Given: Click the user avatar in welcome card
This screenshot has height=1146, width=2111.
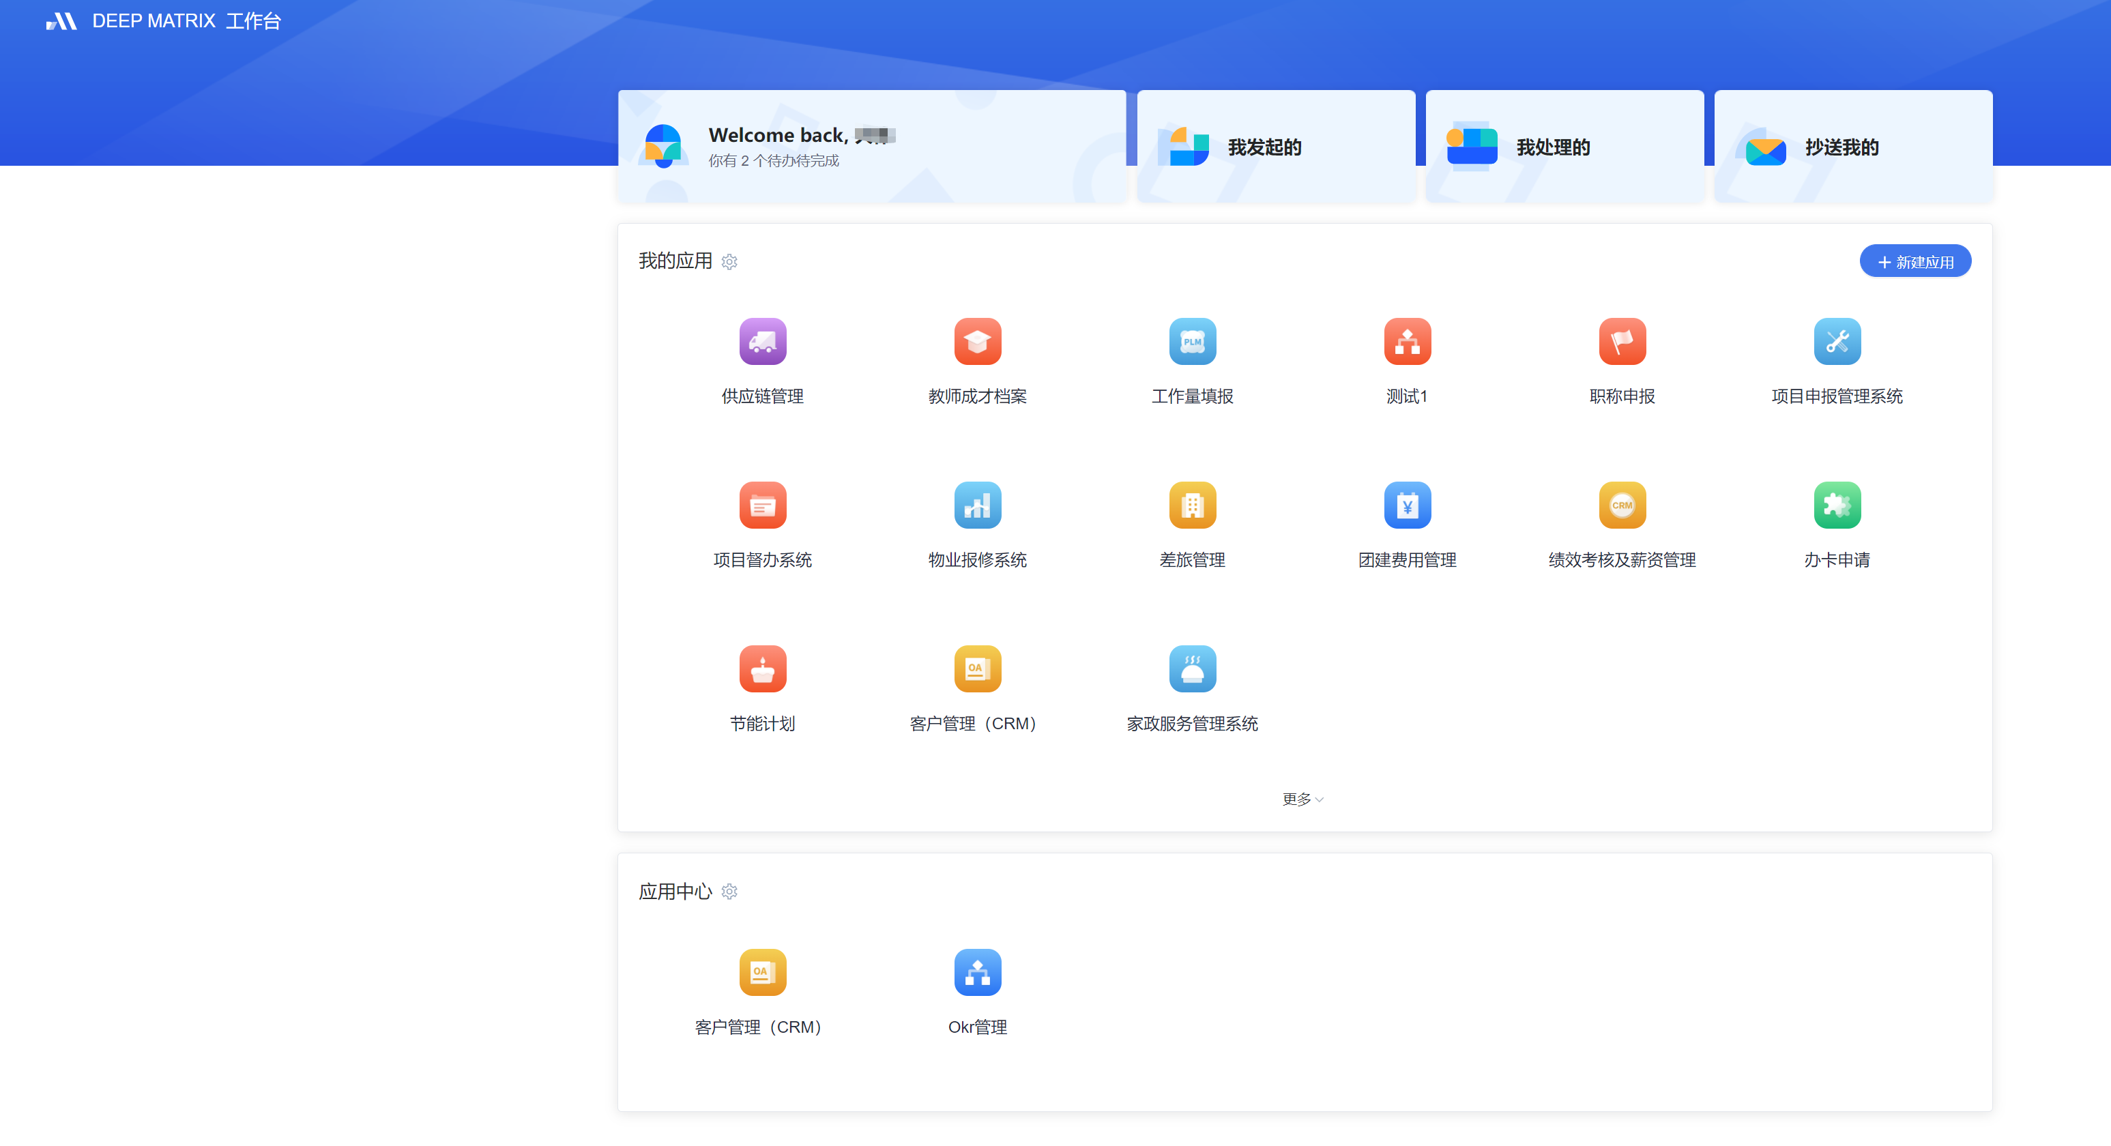Looking at the screenshot, I should 663,146.
